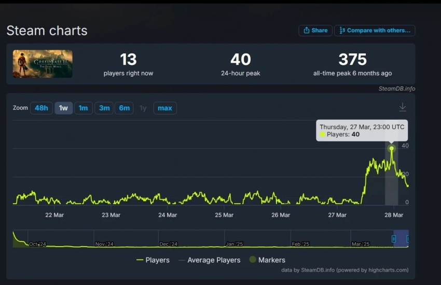
Task: Toggle Average Players series visibility
Action: click(209, 260)
